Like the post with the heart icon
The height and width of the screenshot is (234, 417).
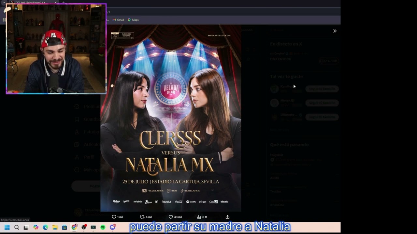tap(171, 217)
